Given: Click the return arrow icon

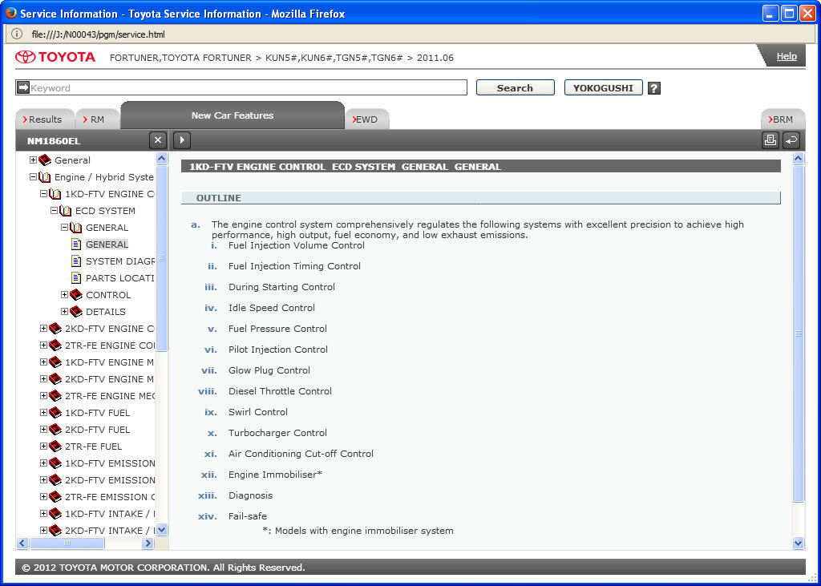Looking at the screenshot, I should [x=791, y=140].
